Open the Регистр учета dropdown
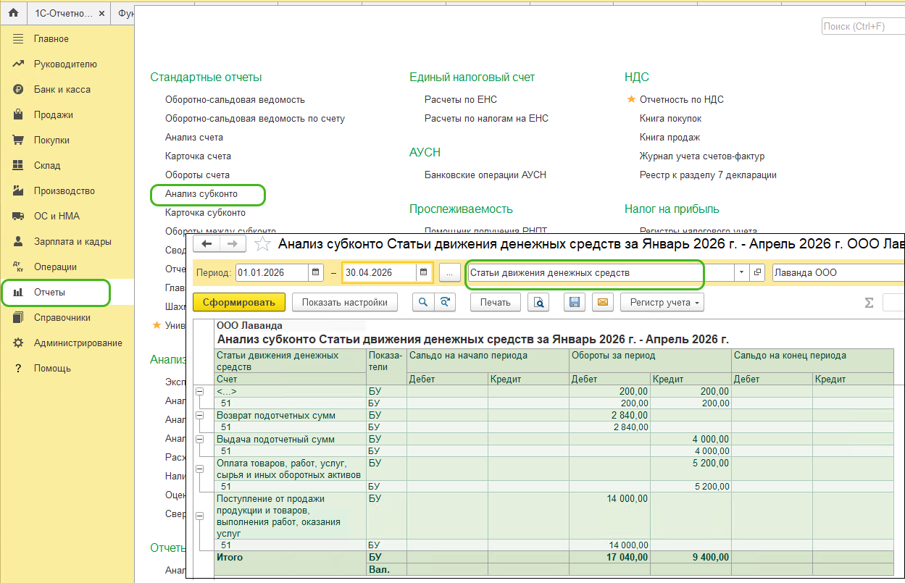The image size is (905, 583). (x=662, y=303)
